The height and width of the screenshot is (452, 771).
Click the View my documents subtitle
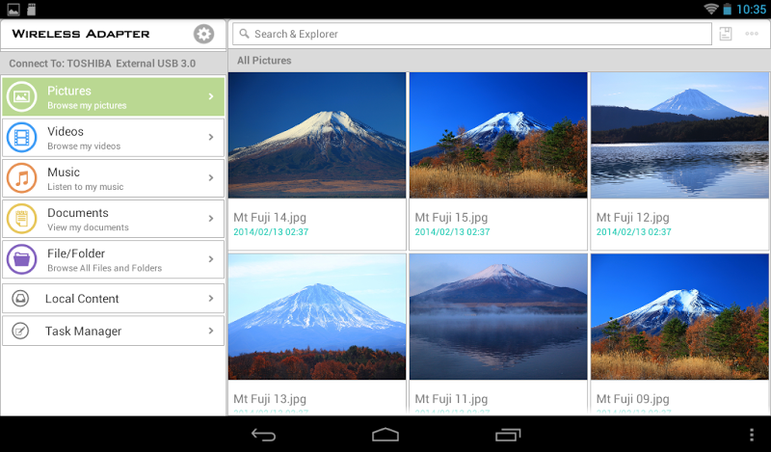coord(88,227)
